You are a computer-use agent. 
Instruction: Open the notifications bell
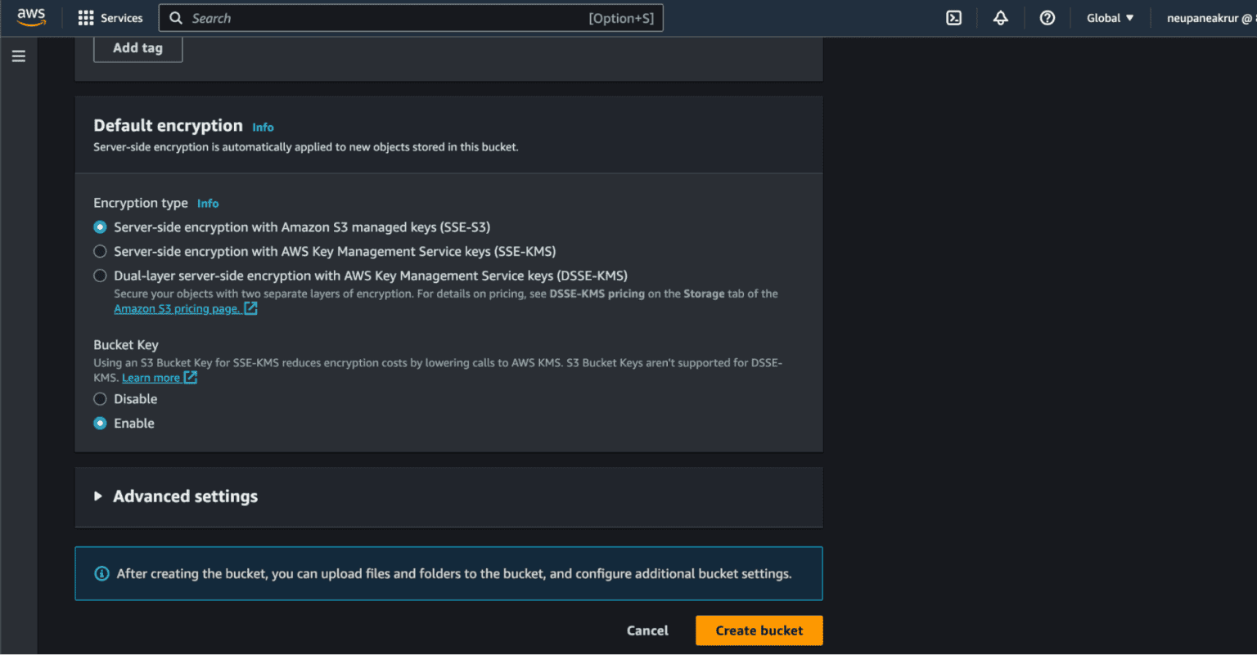coord(1000,18)
